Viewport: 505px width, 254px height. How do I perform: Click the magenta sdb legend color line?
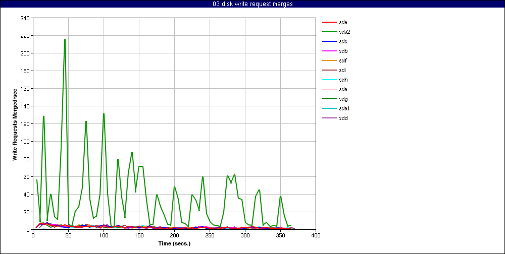tap(329, 51)
